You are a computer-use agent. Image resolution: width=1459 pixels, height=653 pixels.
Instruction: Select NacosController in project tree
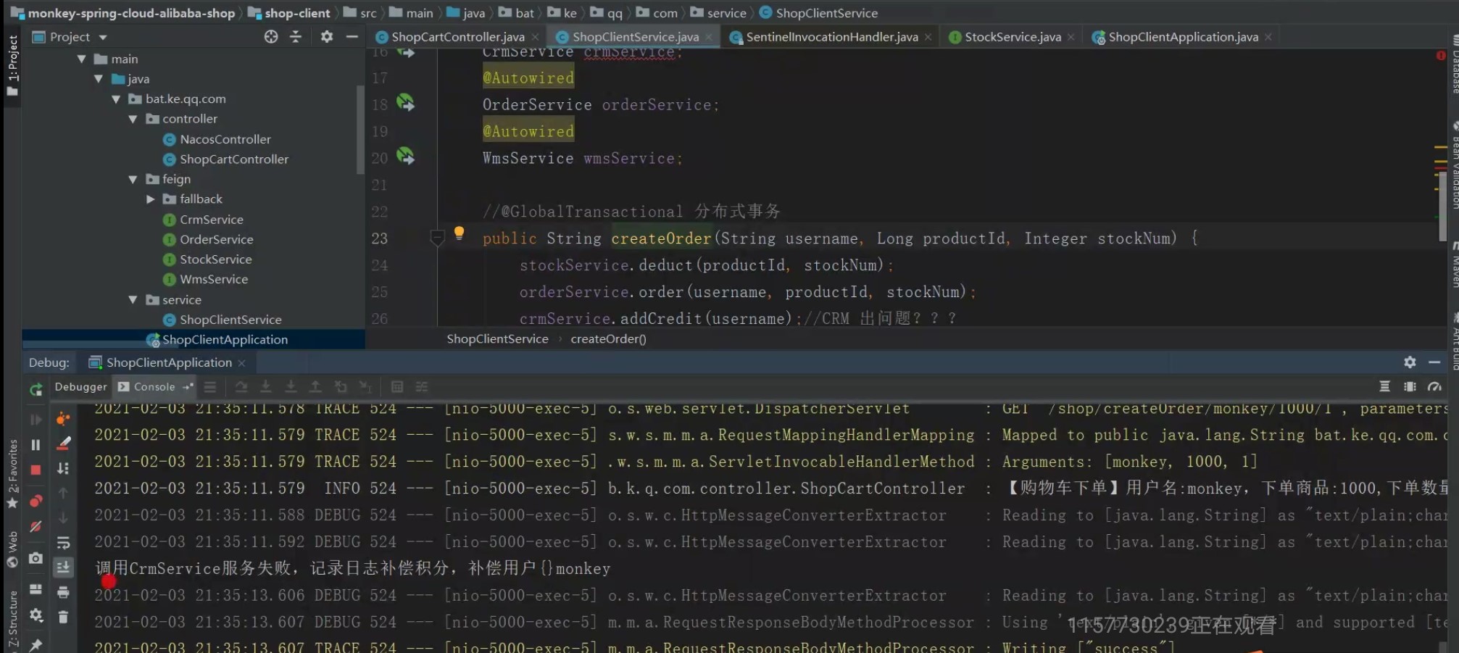(225, 139)
